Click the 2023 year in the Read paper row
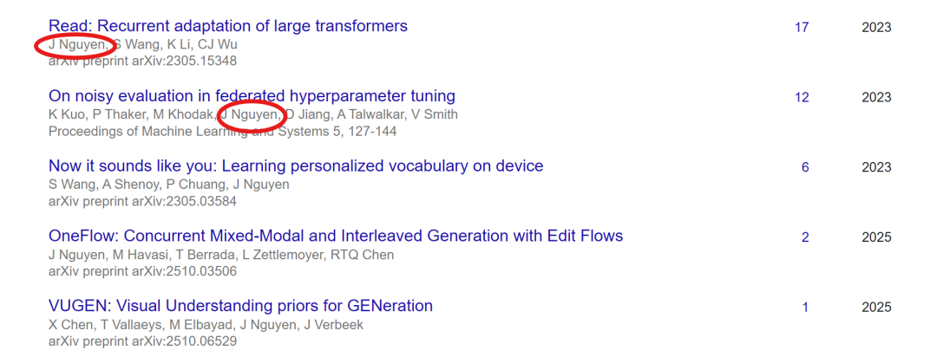Viewport: 937px width, 357px height. pyautogui.click(x=876, y=27)
